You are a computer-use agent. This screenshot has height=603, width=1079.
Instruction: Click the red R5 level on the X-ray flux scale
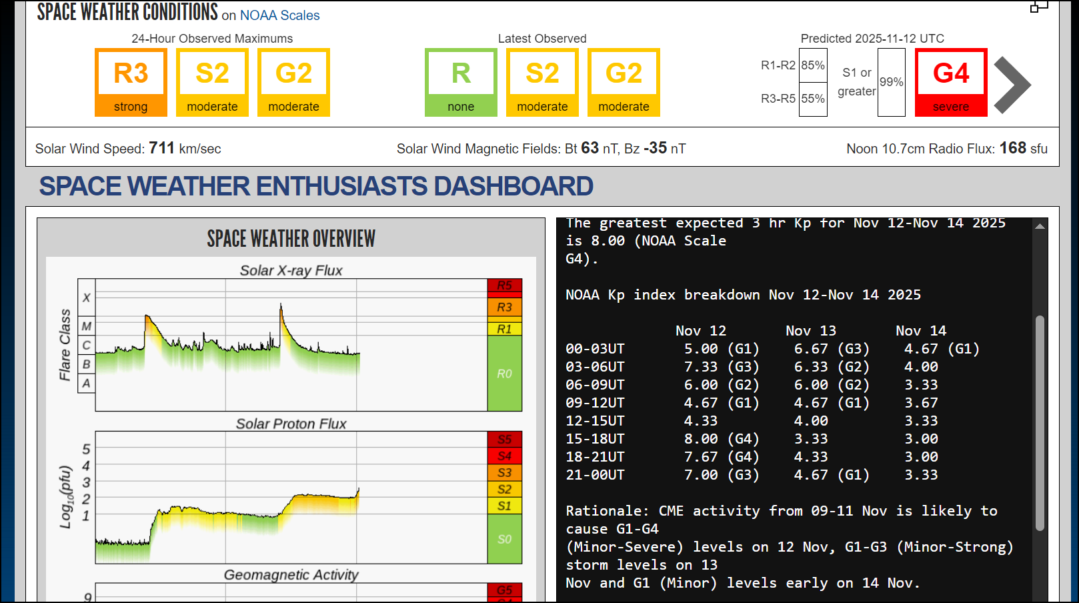click(x=504, y=286)
